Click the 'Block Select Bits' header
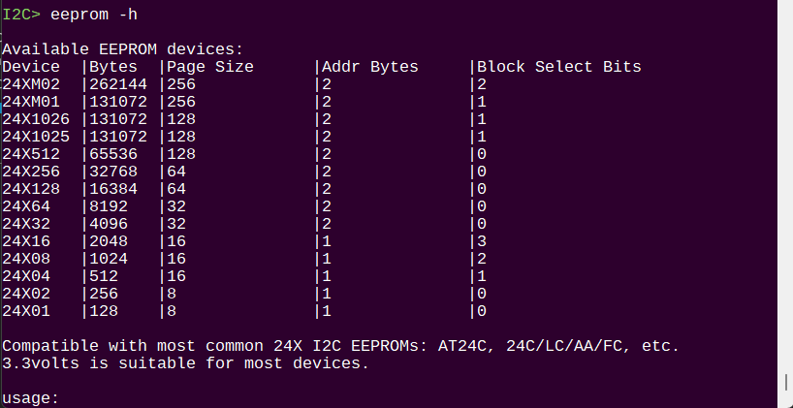 [559, 67]
